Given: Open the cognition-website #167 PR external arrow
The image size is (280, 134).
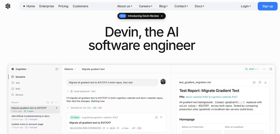Looking at the screenshot, I should click(x=161, y=117).
